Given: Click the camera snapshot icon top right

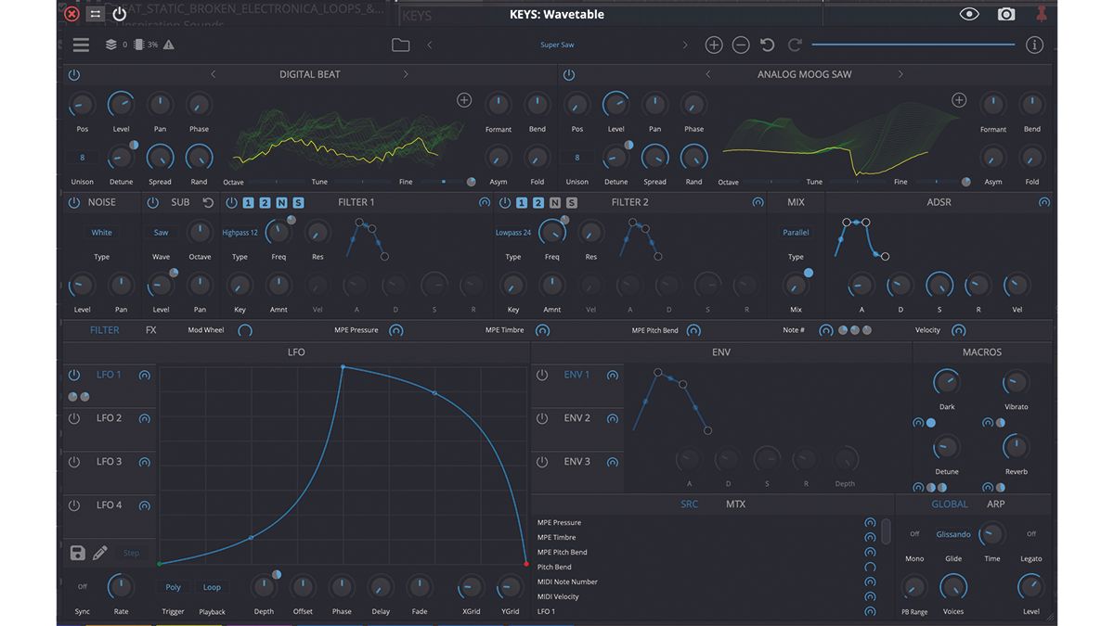Looking at the screenshot, I should (1005, 14).
